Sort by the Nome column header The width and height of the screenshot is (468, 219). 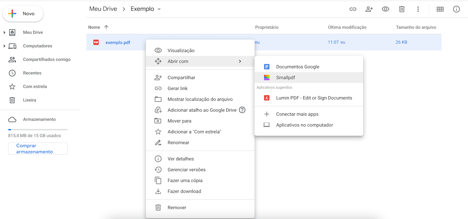tap(94, 27)
